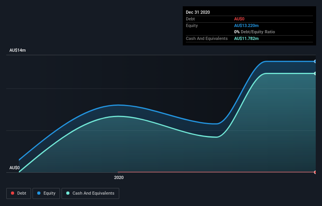Click the Dec 31 2020 tooltip date
322x206 pixels.
(x=198, y=12)
